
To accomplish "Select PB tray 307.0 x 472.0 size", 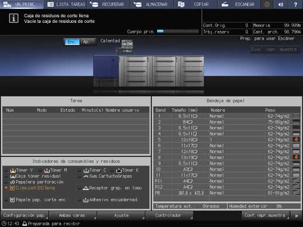I will point(191,193).
